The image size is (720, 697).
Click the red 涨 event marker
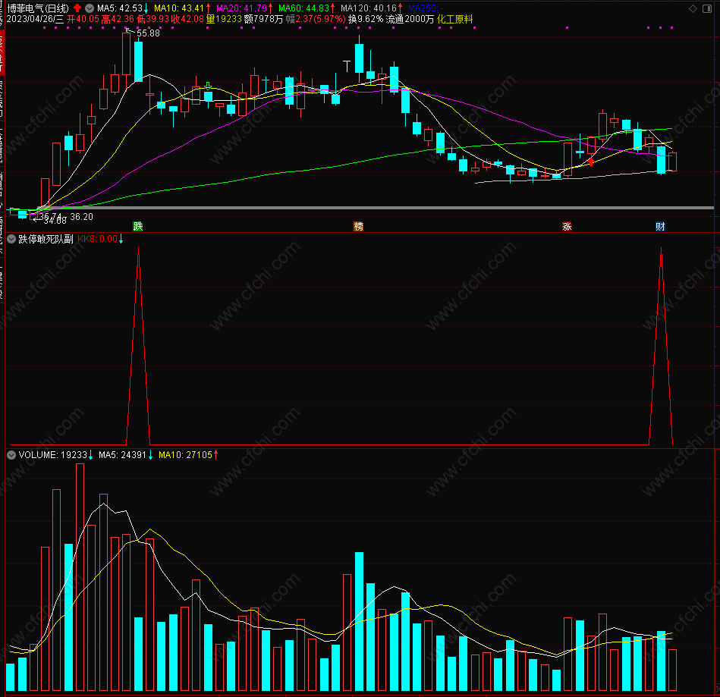[567, 226]
